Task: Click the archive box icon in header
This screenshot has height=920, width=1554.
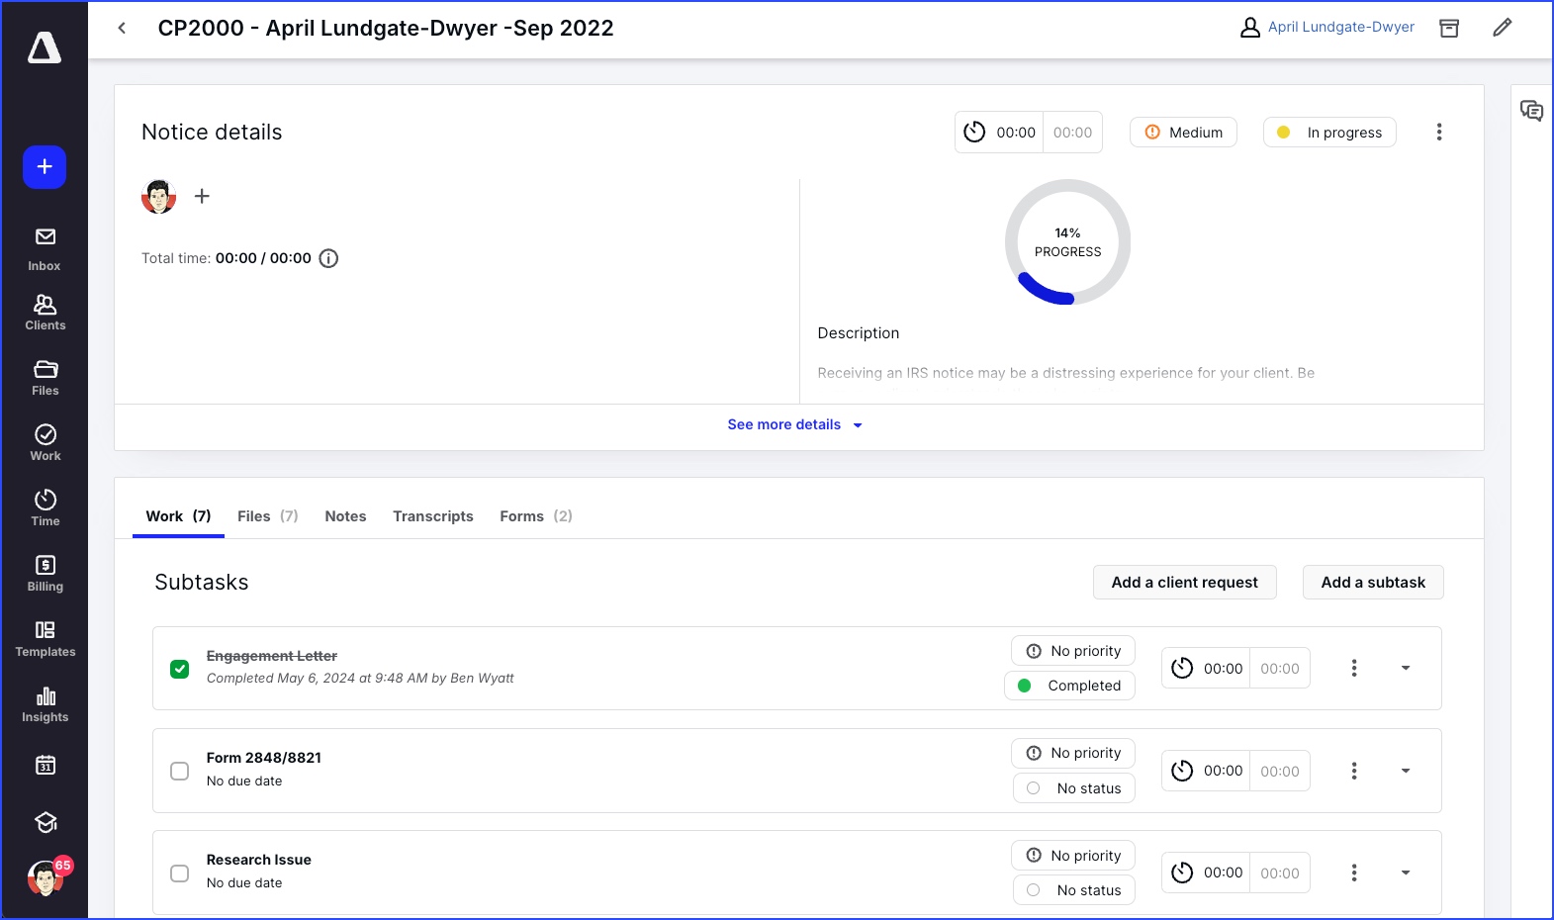Action: tap(1449, 28)
